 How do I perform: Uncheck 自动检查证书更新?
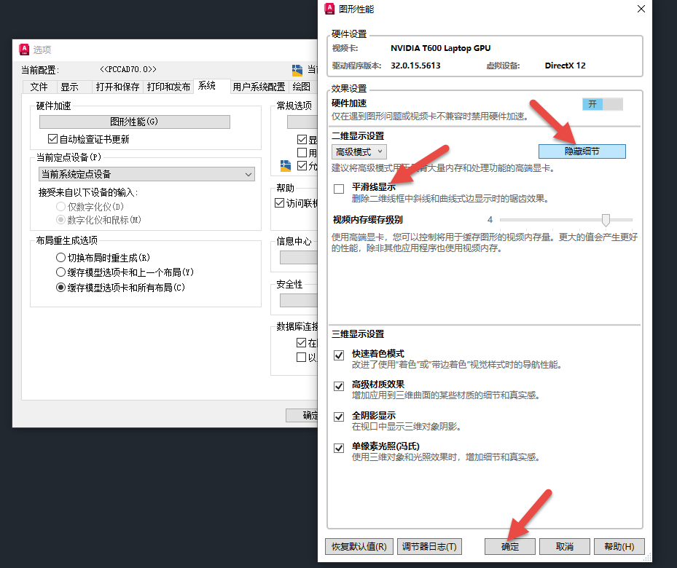52,139
